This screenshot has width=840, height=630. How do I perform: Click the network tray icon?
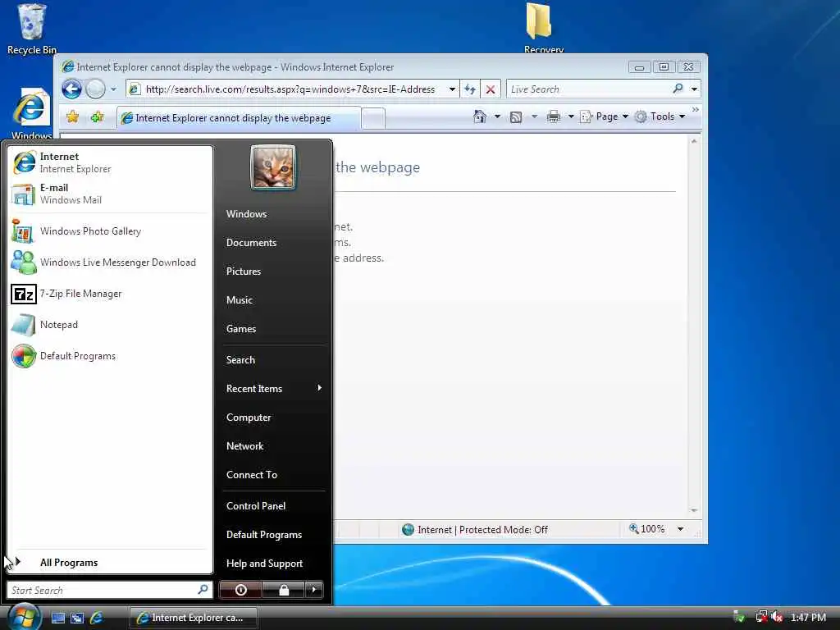pyautogui.click(x=760, y=617)
